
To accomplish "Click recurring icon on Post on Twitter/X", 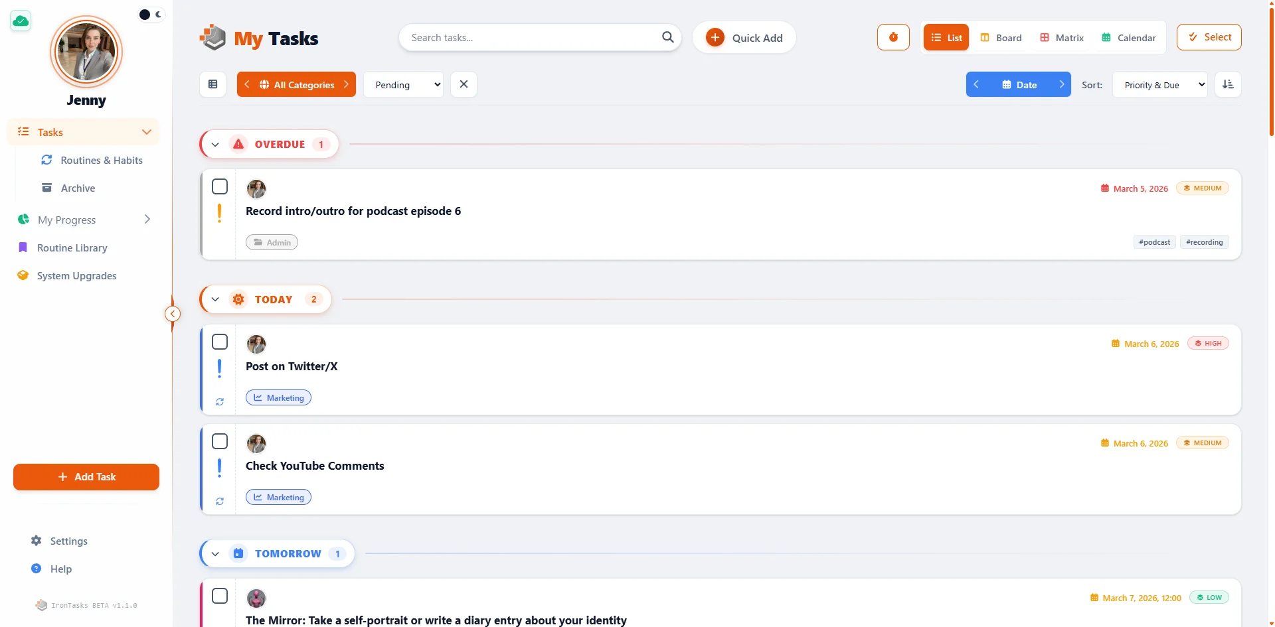I will click(220, 402).
